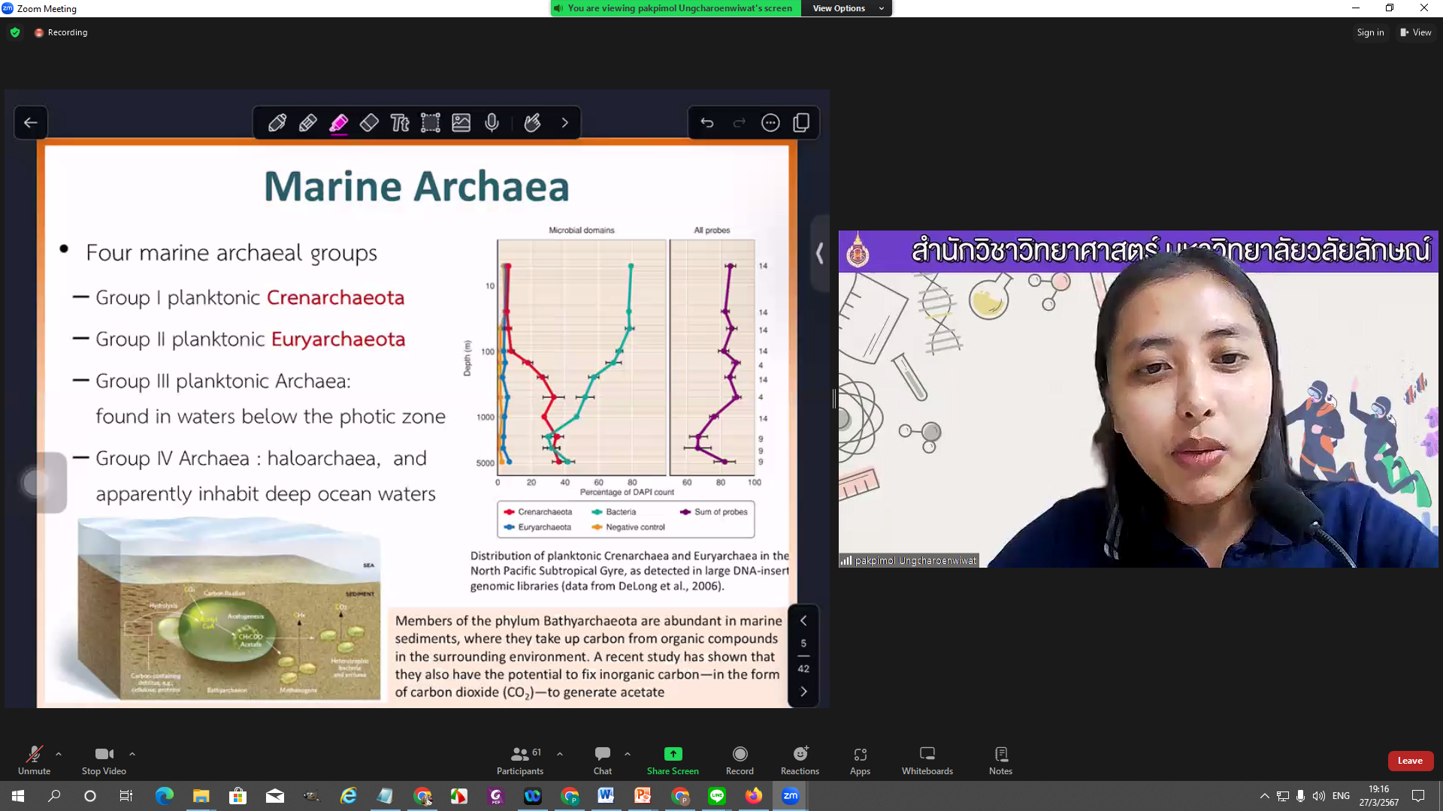This screenshot has width=1443, height=811.
Task: Click the encryption shield icon
Action: 15,32
